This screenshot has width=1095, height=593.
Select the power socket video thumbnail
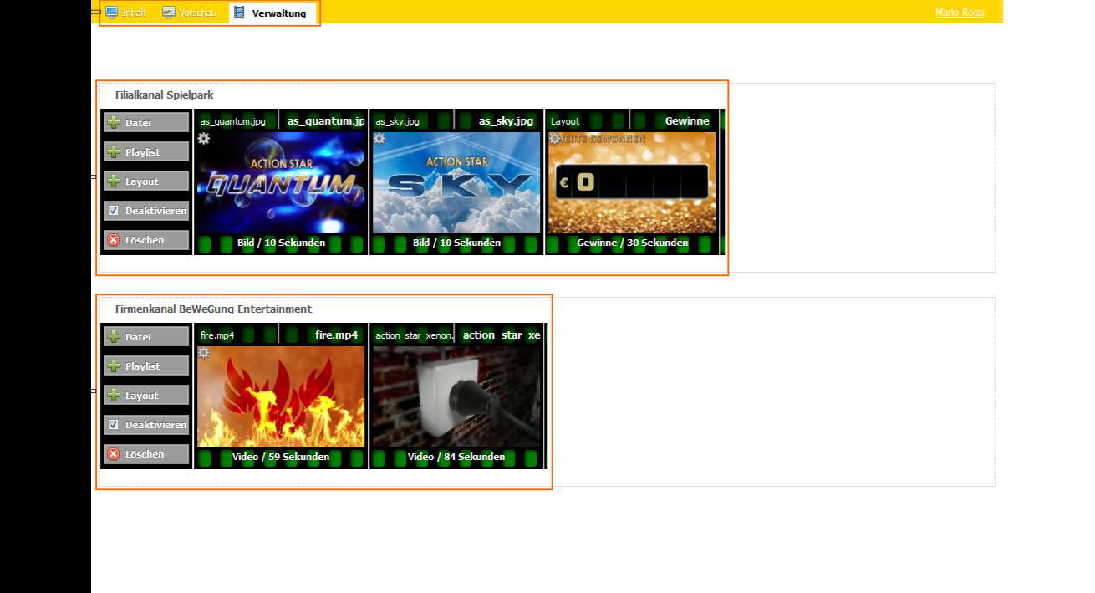456,396
